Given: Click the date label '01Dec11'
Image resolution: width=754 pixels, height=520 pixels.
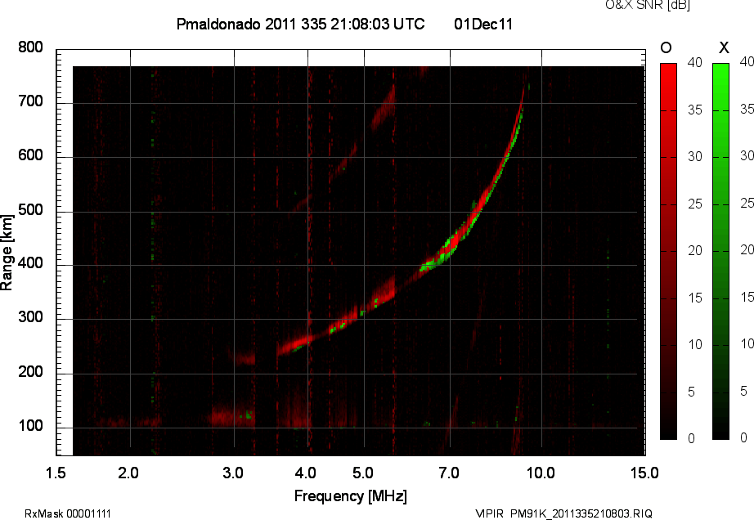Looking at the screenshot, I should pos(483,24).
